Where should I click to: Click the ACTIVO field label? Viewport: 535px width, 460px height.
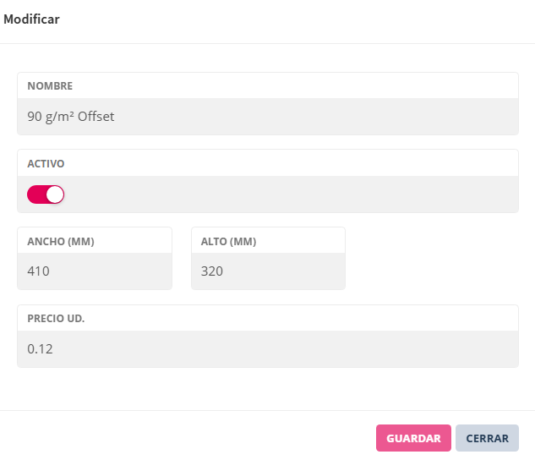tap(46, 163)
